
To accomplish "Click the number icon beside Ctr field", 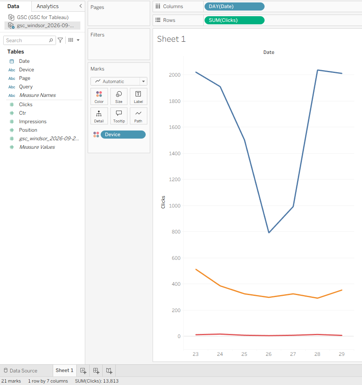I will pos(11,113).
